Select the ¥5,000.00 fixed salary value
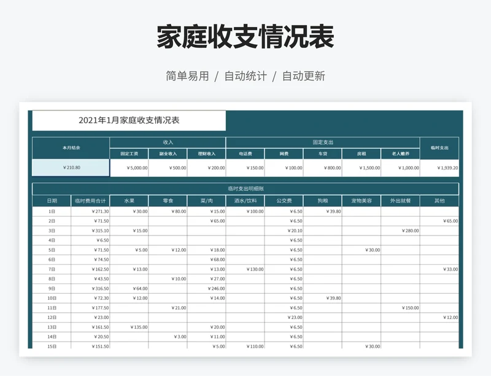The height and width of the screenshot is (376, 491). [x=130, y=168]
